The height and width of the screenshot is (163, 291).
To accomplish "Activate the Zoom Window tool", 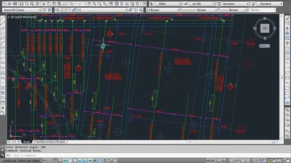I will point(100,4).
